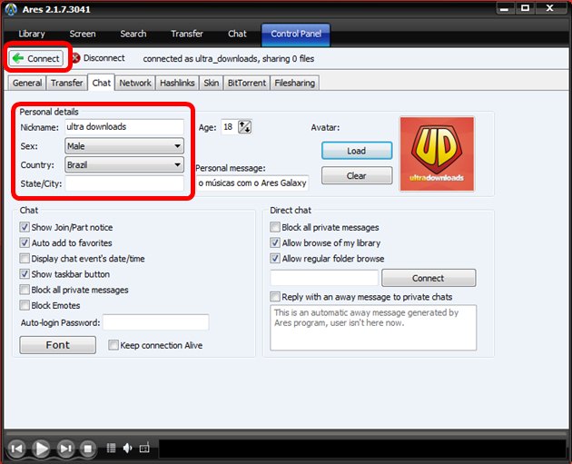
Task: Click the play button in player bar
Action: click(41, 449)
